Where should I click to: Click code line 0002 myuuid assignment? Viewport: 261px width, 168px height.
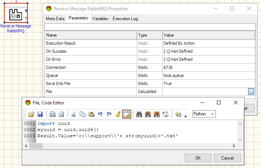coord(68,130)
